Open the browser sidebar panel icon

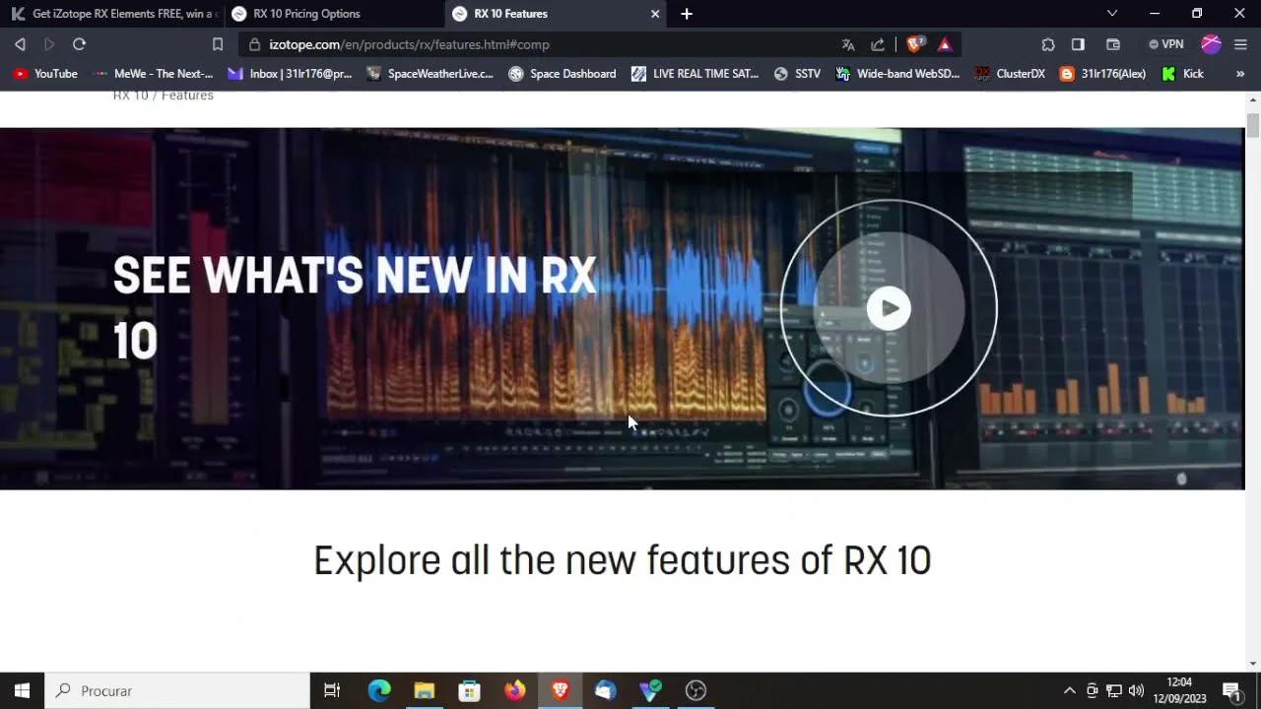point(1078,43)
